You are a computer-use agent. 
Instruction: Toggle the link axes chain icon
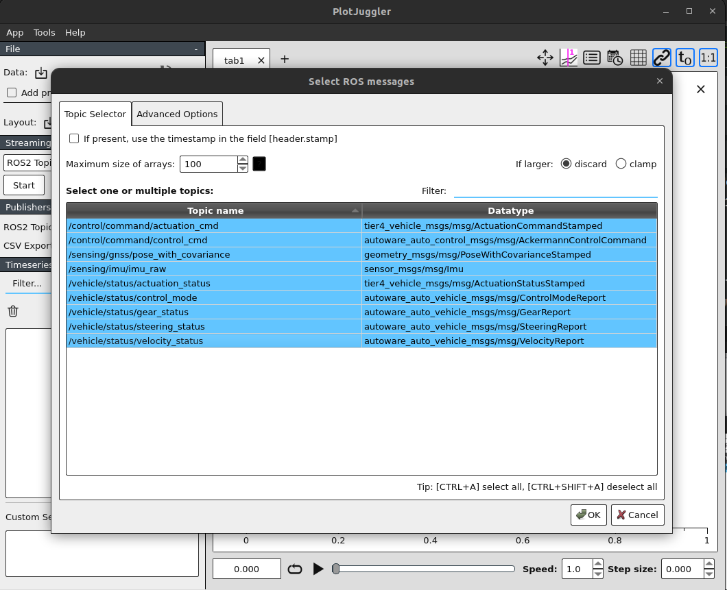[662, 58]
